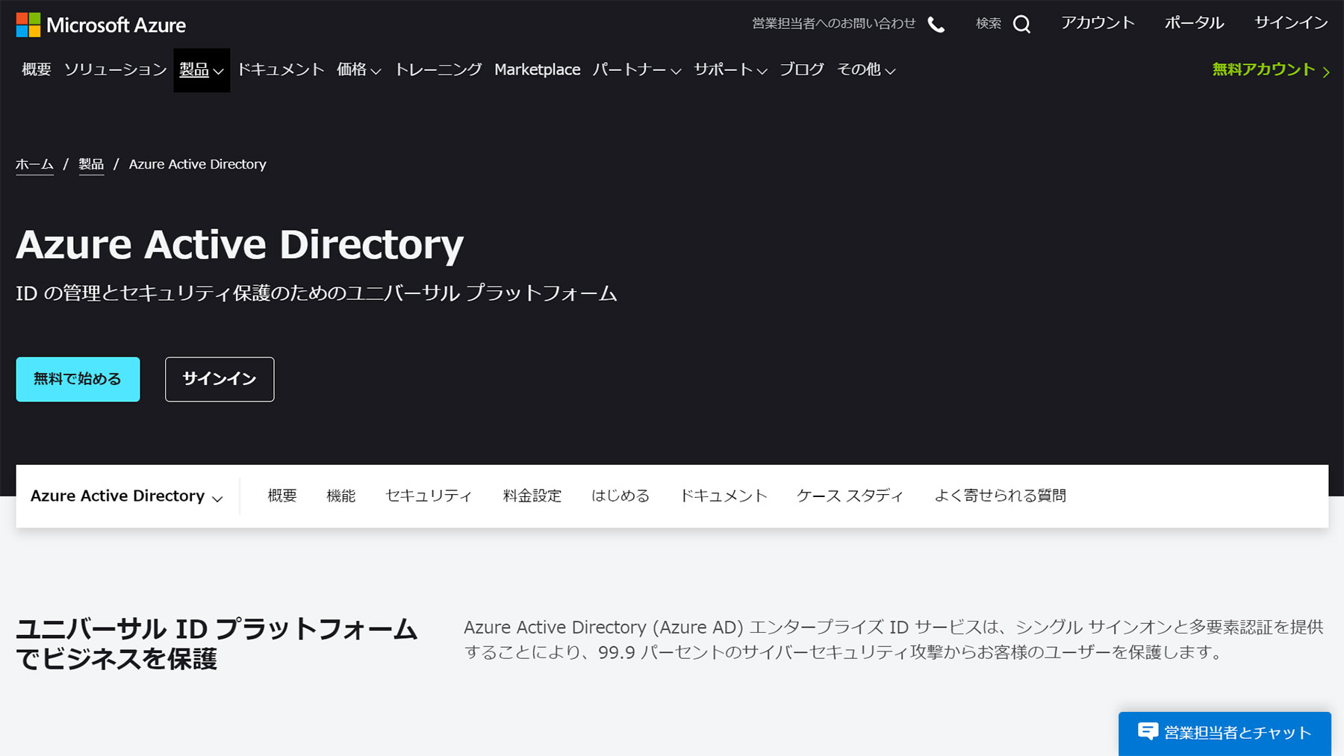The height and width of the screenshot is (756, 1344).
Task: Go to ホーム in breadcrumb
Action: point(34,164)
